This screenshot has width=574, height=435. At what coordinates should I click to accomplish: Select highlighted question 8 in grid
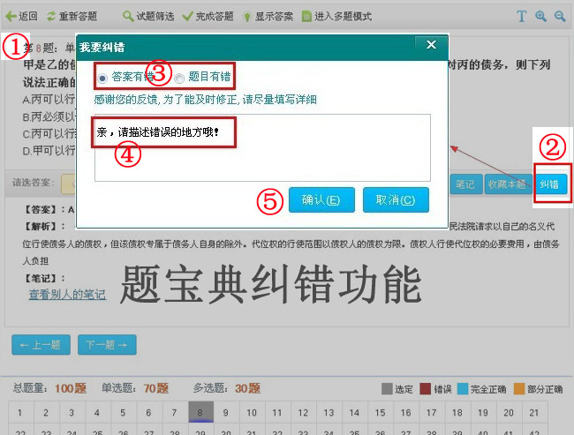[200, 412]
